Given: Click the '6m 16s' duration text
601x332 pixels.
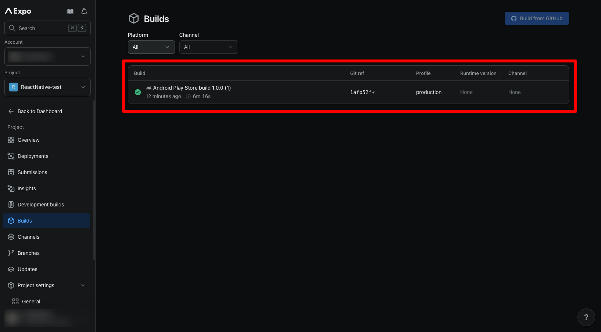Looking at the screenshot, I should pos(202,96).
